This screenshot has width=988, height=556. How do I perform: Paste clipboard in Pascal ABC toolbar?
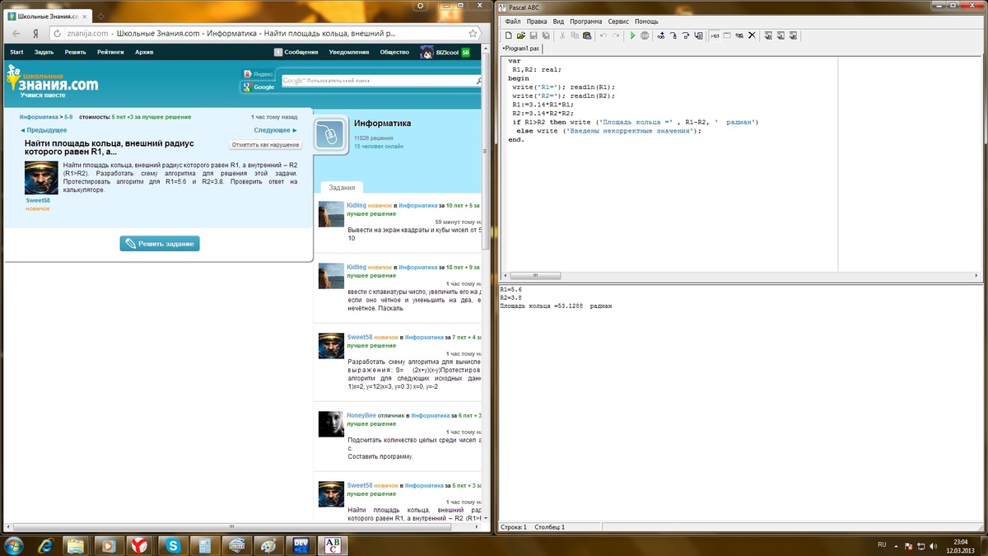[x=587, y=35]
